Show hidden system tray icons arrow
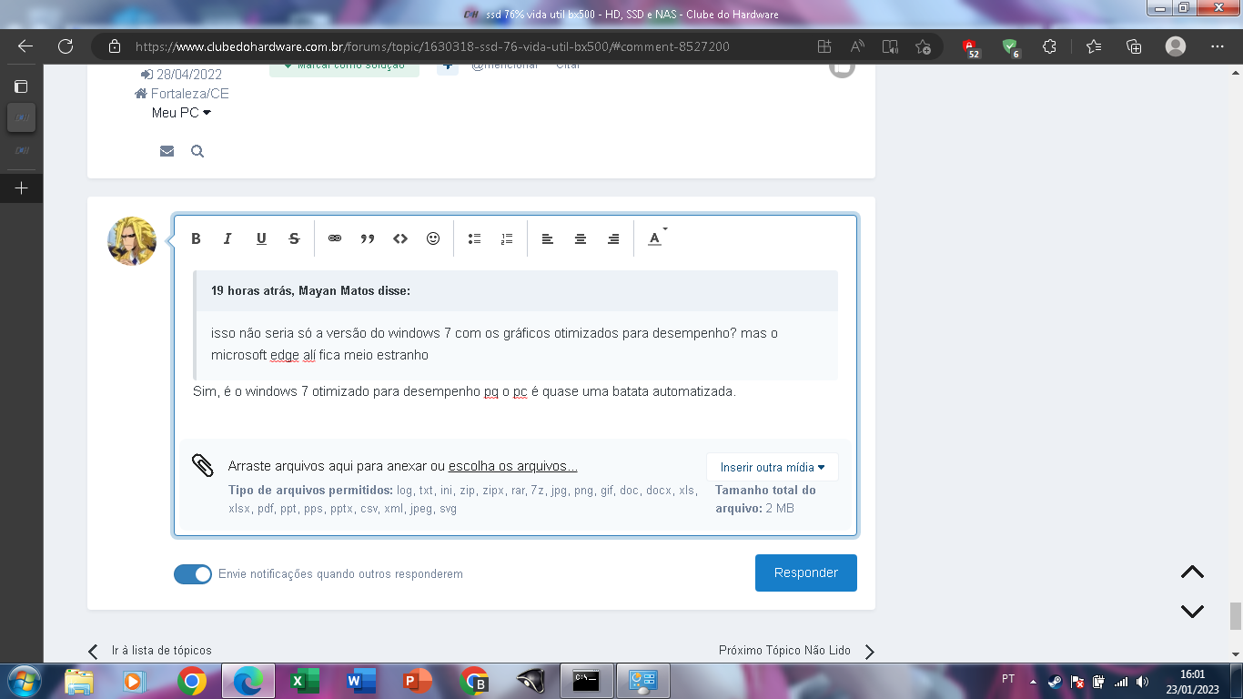The width and height of the screenshot is (1243, 699). click(1033, 681)
